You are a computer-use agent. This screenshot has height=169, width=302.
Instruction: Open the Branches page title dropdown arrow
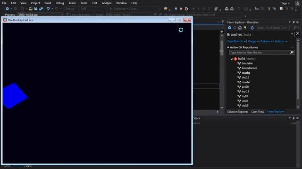[292, 34]
